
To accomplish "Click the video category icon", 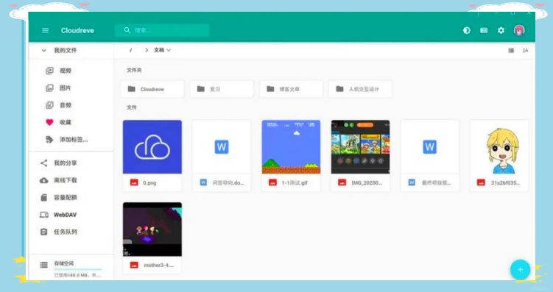I will [x=50, y=71].
